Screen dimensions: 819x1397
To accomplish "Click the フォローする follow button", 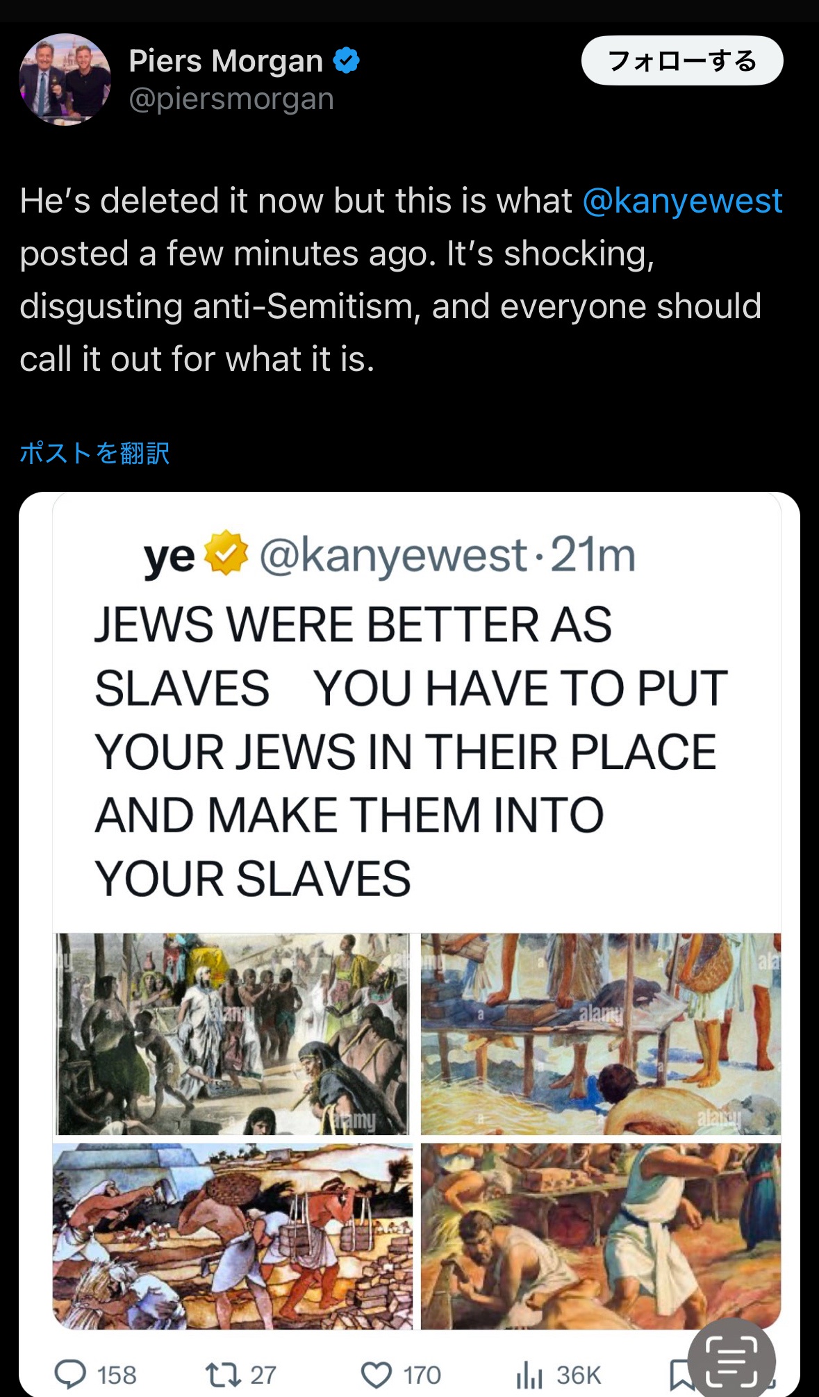I will pos(682,60).
